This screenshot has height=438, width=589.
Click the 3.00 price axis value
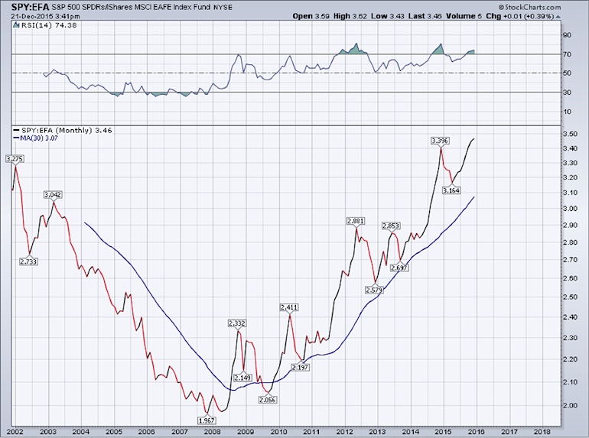point(571,209)
